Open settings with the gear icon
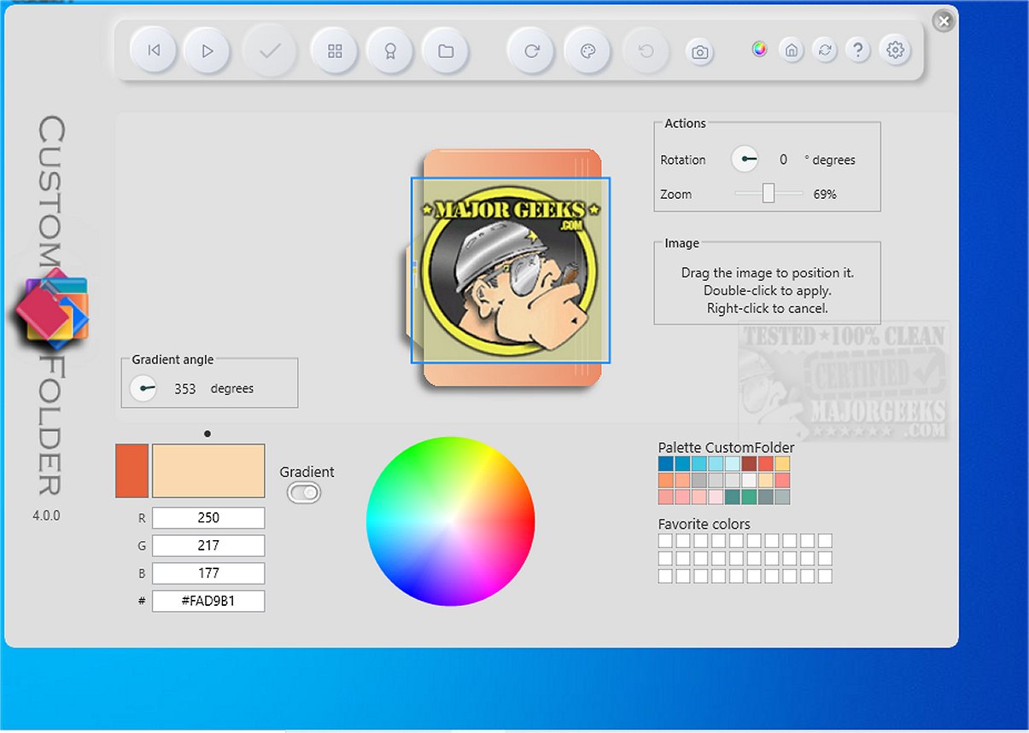 click(895, 49)
